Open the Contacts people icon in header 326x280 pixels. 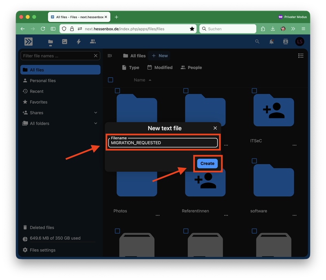point(93,42)
